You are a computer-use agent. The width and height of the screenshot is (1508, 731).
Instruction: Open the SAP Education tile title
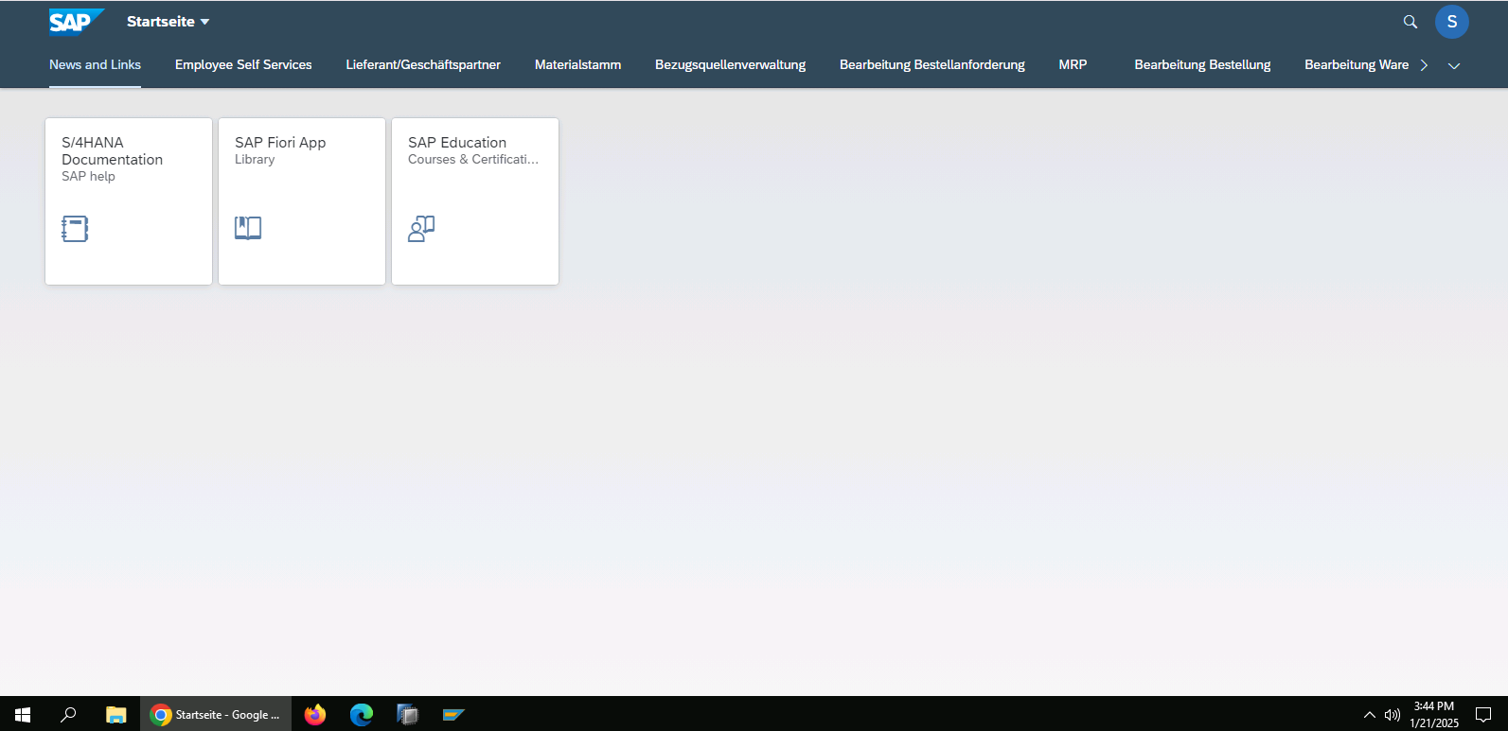pyautogui.click(x=457, y=143)
